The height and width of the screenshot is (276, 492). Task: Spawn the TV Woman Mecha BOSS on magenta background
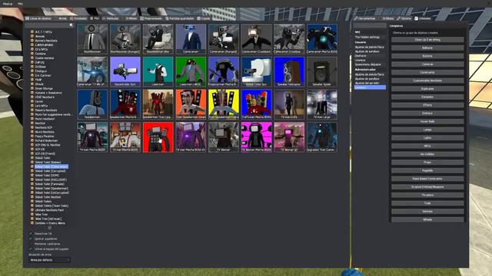click(256, 137)
